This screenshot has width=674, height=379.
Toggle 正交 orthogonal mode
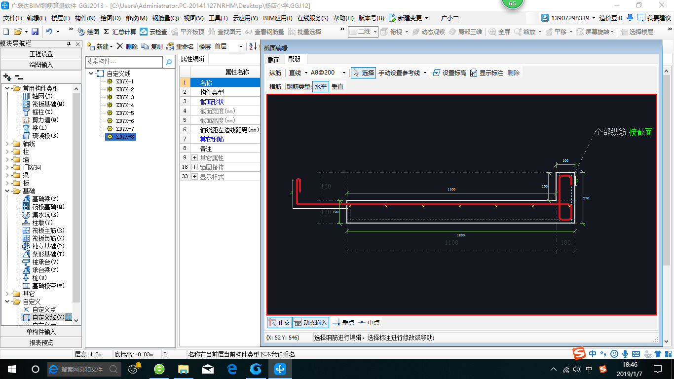pyautogui.click(x=279, y=322)
